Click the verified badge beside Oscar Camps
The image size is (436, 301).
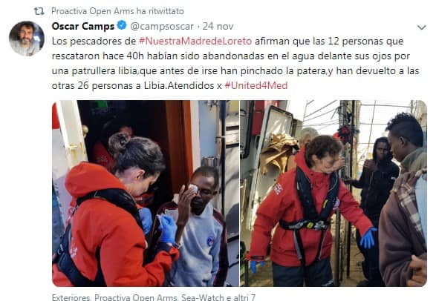tap(122, 25)
